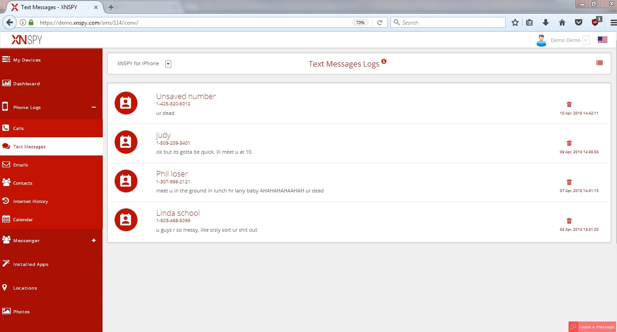617x332 pixels.
Task: Click the Locations pin icon
Action: click(x=5, y=287)
